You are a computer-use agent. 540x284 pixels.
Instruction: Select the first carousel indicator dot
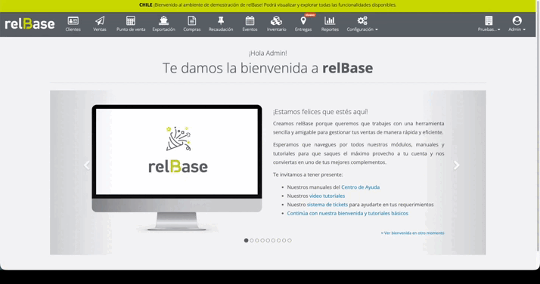(x=247, y=240)
